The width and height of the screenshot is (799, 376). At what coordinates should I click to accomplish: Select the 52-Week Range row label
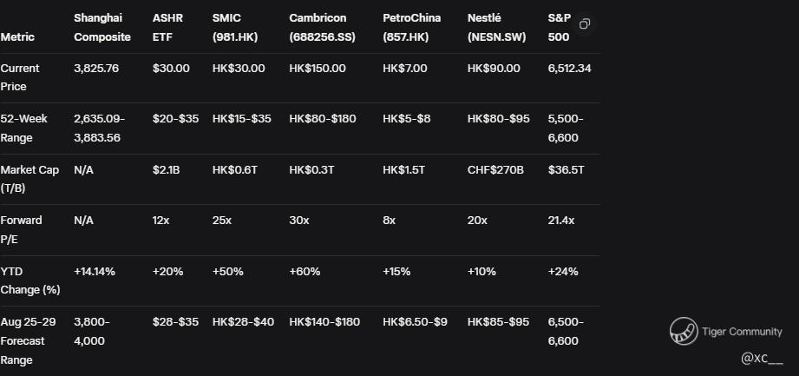[22, 128]
